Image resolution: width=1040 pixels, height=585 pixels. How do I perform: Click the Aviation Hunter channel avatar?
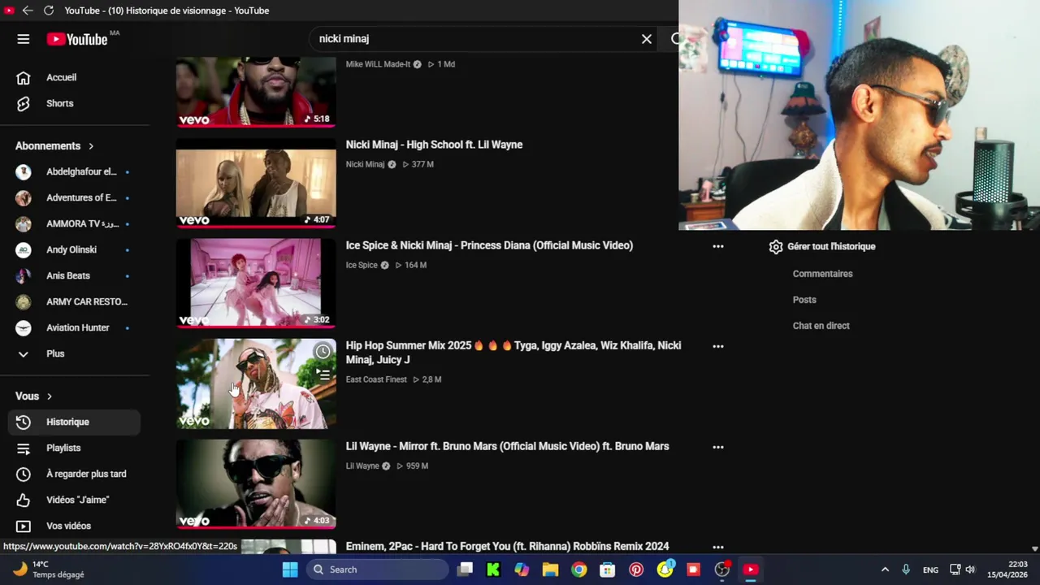point(24,327)
